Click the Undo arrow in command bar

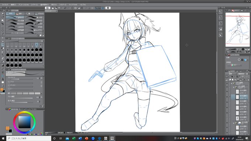click(65, 8)
